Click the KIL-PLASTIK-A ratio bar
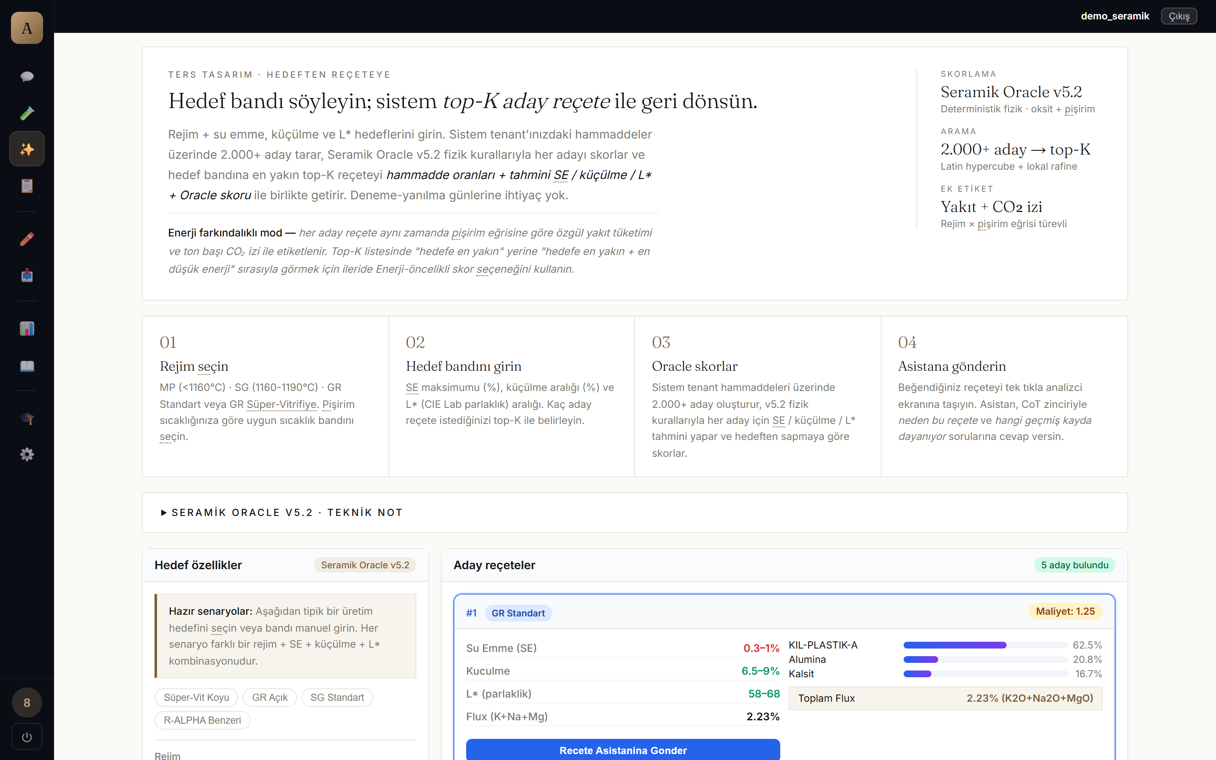Image resolution: width=1216 pixels, height=760 pixels. (985, 645)
